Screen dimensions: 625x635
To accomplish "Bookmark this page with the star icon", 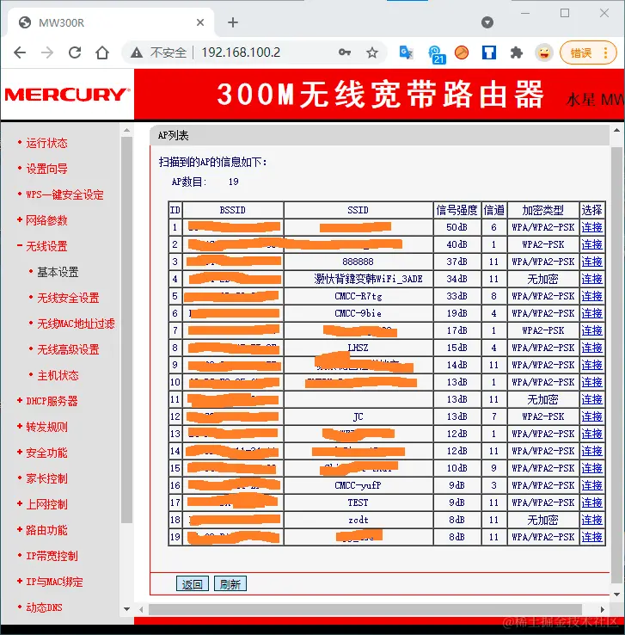I will [x=372, y=52].
